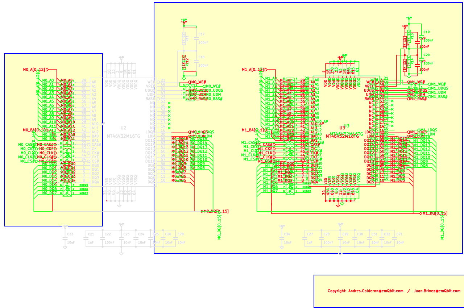The width and height of the screenshot is (464, 308).
Task: Select the green M1_RAS# net label
Action: point(438,97)
